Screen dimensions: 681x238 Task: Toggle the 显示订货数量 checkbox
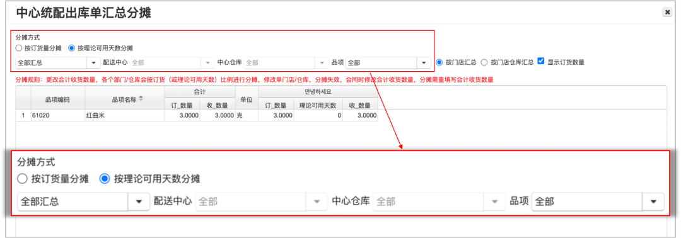(x=541, y=61)
